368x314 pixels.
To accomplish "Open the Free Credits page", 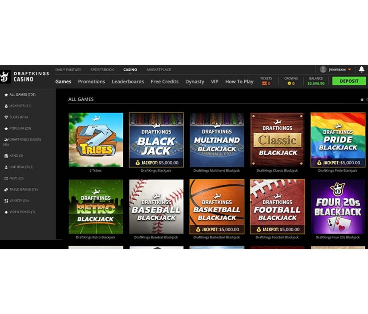I will click(x=164, y=81).
